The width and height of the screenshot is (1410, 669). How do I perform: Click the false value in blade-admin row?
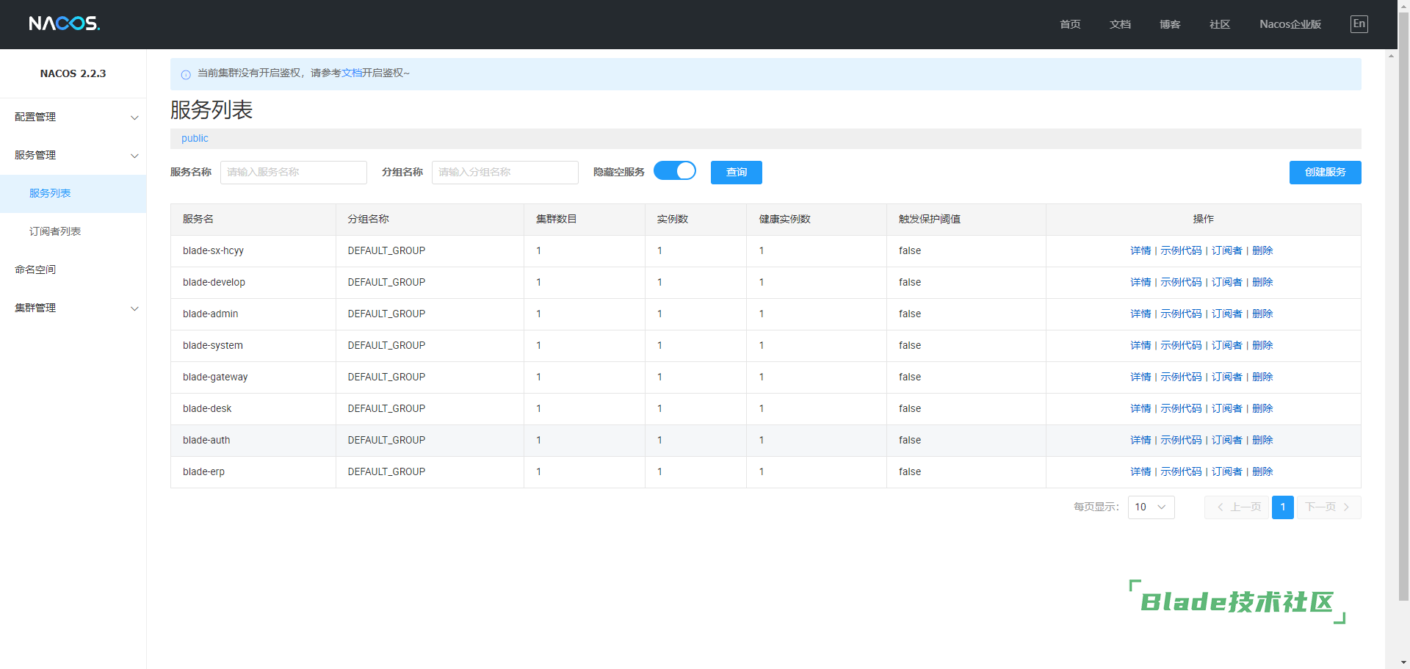tap(909, 314)
